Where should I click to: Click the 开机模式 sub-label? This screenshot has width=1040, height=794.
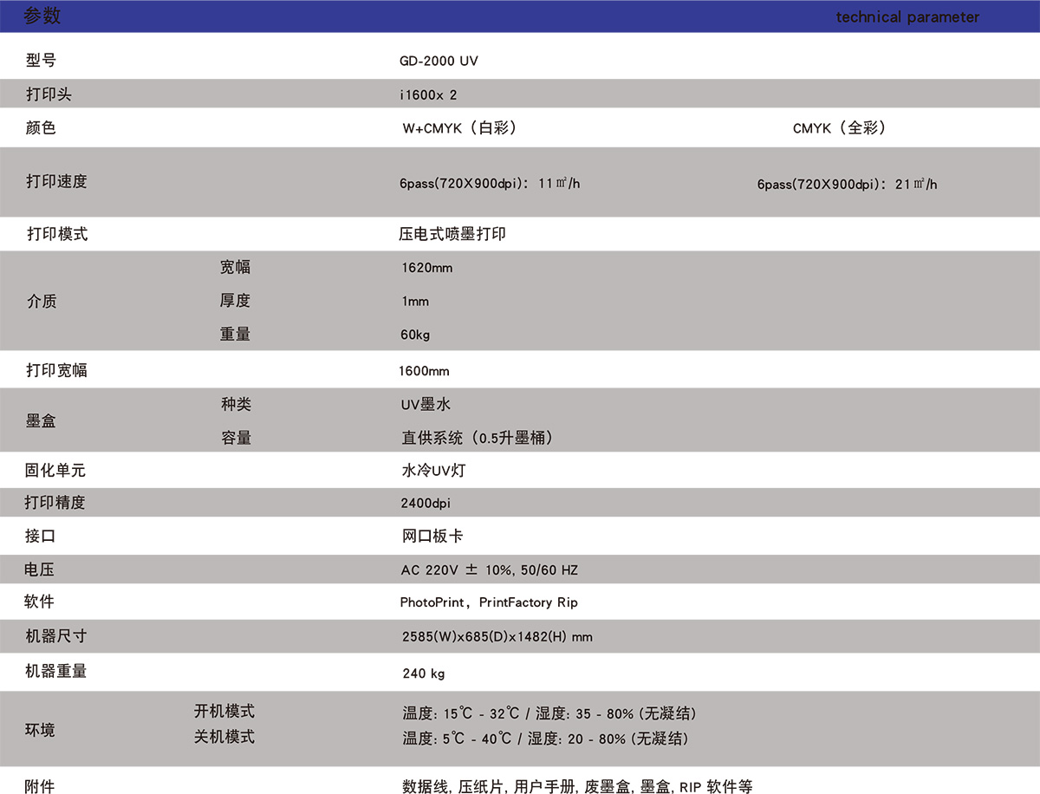pos(224,711)
